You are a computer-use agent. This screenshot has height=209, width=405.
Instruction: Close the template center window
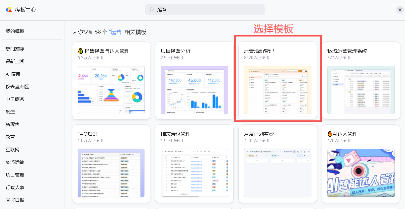400,10
